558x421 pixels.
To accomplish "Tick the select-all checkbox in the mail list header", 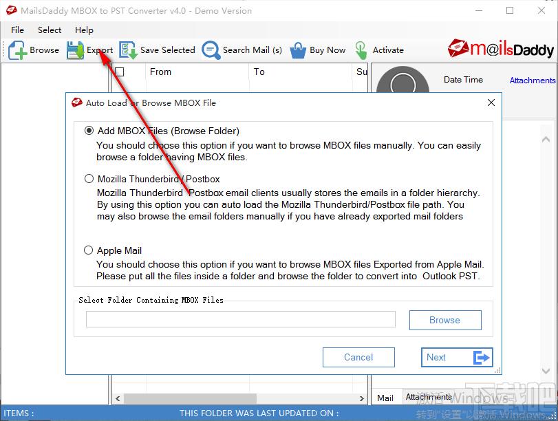I will coord(119,72).
